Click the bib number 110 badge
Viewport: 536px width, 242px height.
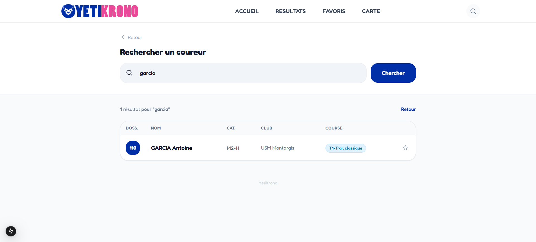tap(133, 148)
